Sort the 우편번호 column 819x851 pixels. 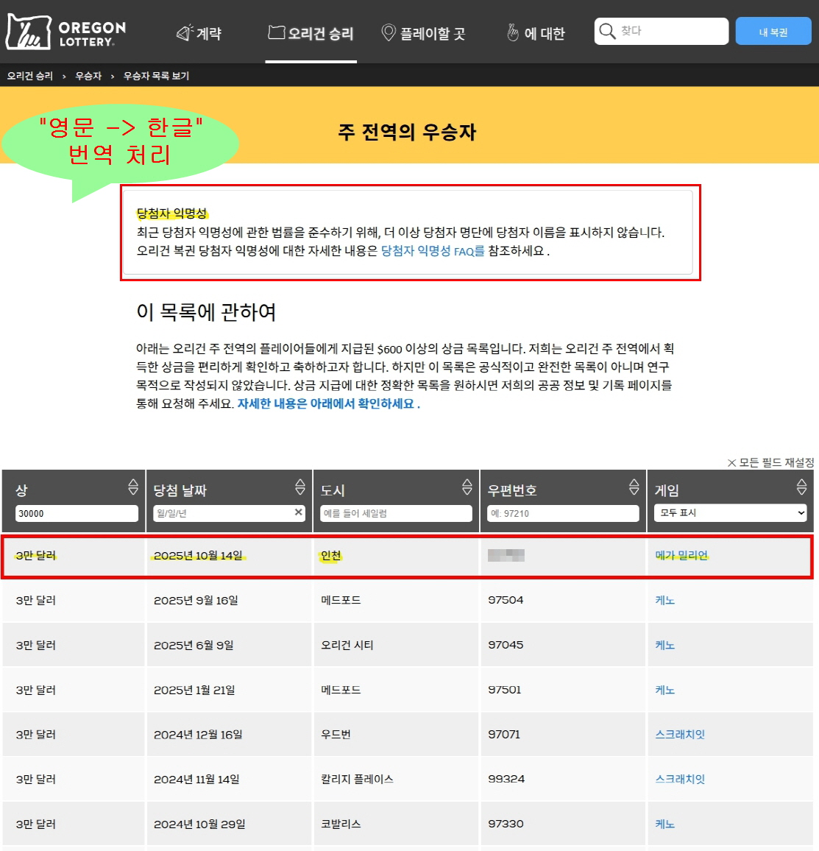[634, 487]
